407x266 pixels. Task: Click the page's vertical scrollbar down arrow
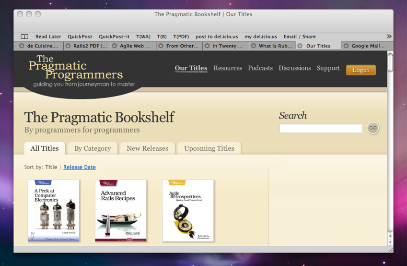pos(390,242)
